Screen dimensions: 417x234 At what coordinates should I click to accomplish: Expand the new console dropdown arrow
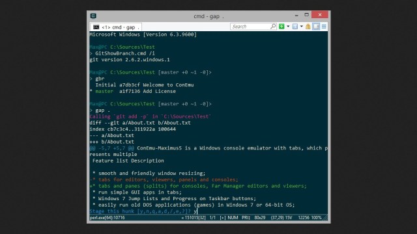pos(288,27)
